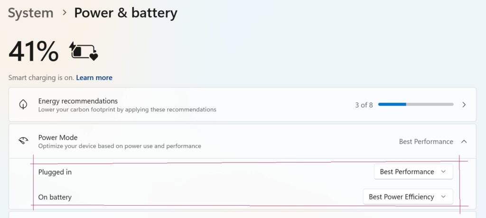Click the energy recommendations progress bar
Viewport: 486px width, 218px height.
tap(416, 105)
